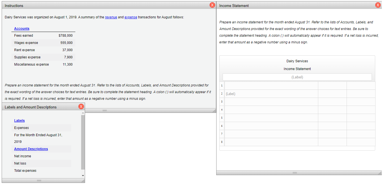Close the Income Statement panel
Viewport: 383px width, 184px height.
click(378, 5)
